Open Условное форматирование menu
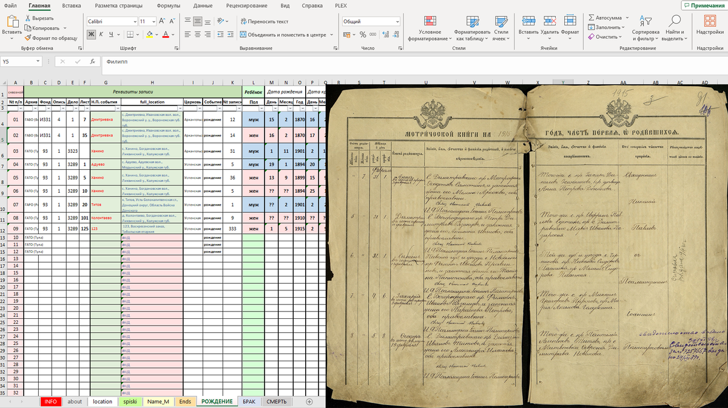 (x=430, y=28)
